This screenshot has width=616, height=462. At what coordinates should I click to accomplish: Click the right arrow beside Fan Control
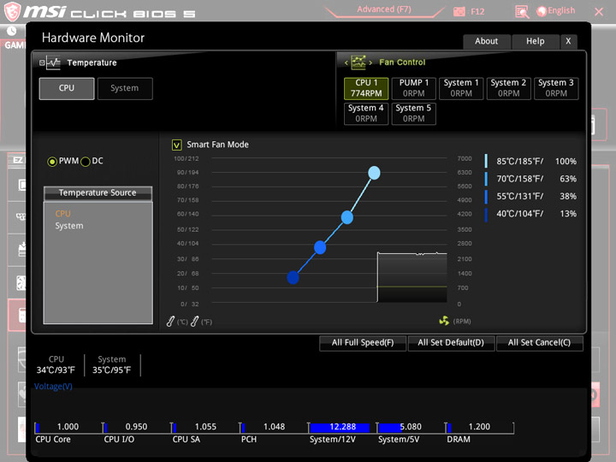click(x=370, y=62)
